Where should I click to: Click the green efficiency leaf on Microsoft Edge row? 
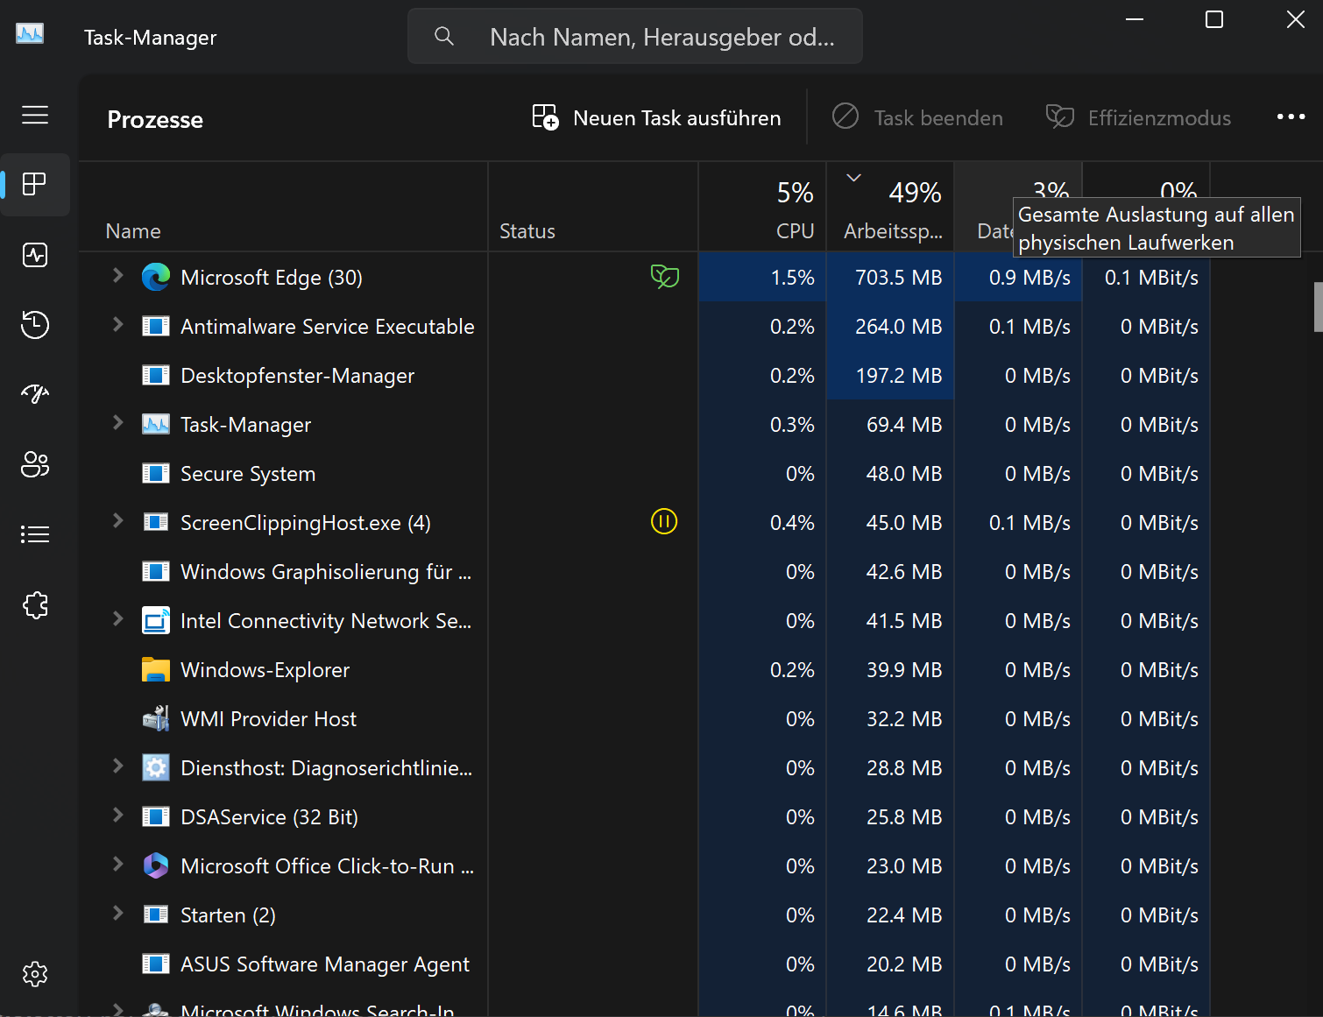(665, 277)
